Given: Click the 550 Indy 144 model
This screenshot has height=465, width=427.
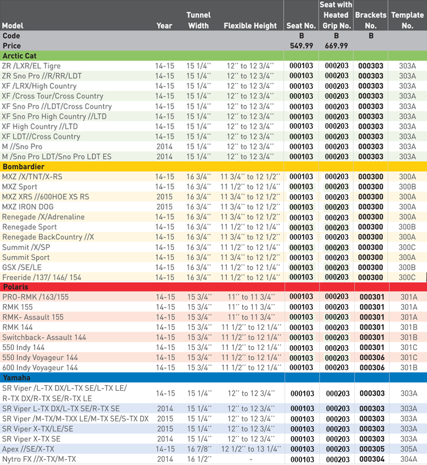Looking at the screenshot, I should click(x=23, y=347).
